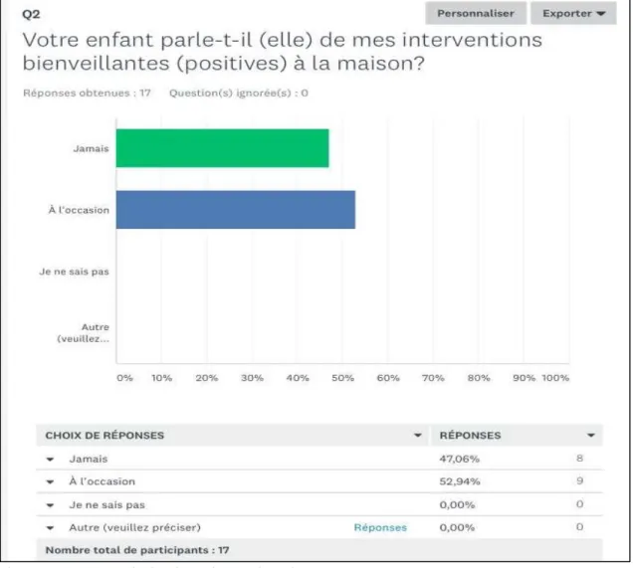Click the Je ne sais pas chart label
The height and width of the screenshot is (568, 633).
pyautogui.click(x=74, y=272)
